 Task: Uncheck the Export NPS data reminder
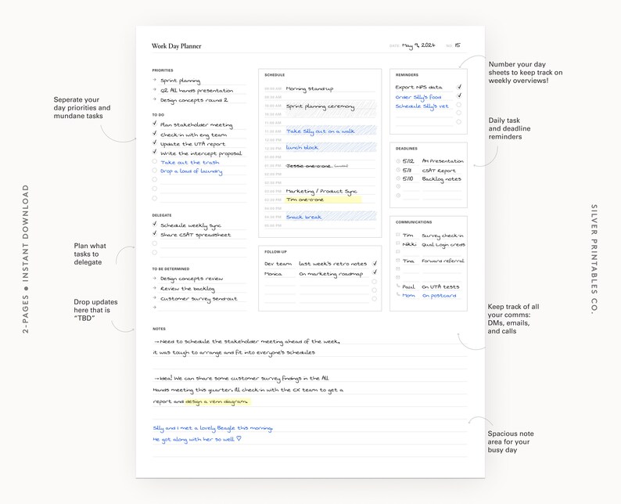click(x=459, y=86)
